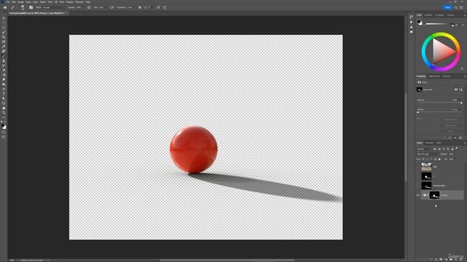
Task: Switch to the Channels tab
Action: coord(429,143)
